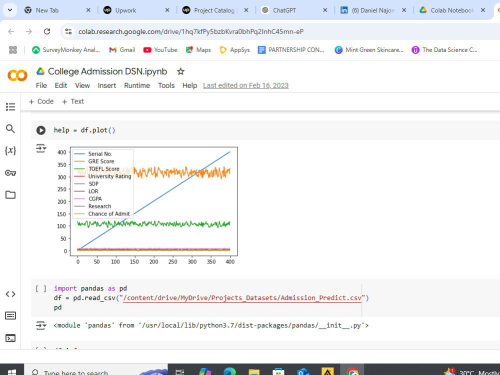Open the files folder icon in sidebar

pyautogui.click(x=10, y=194)
